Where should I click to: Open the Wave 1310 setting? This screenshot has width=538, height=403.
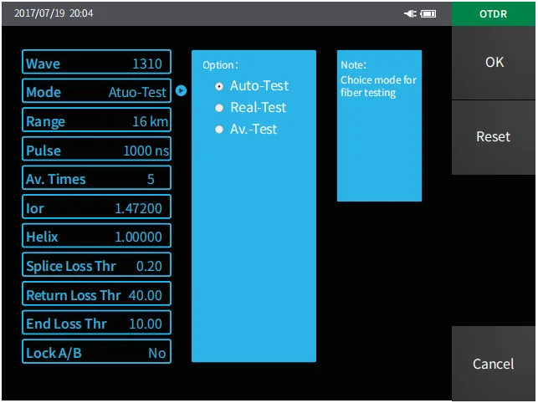pyautogui.click(x=96, y=62)
